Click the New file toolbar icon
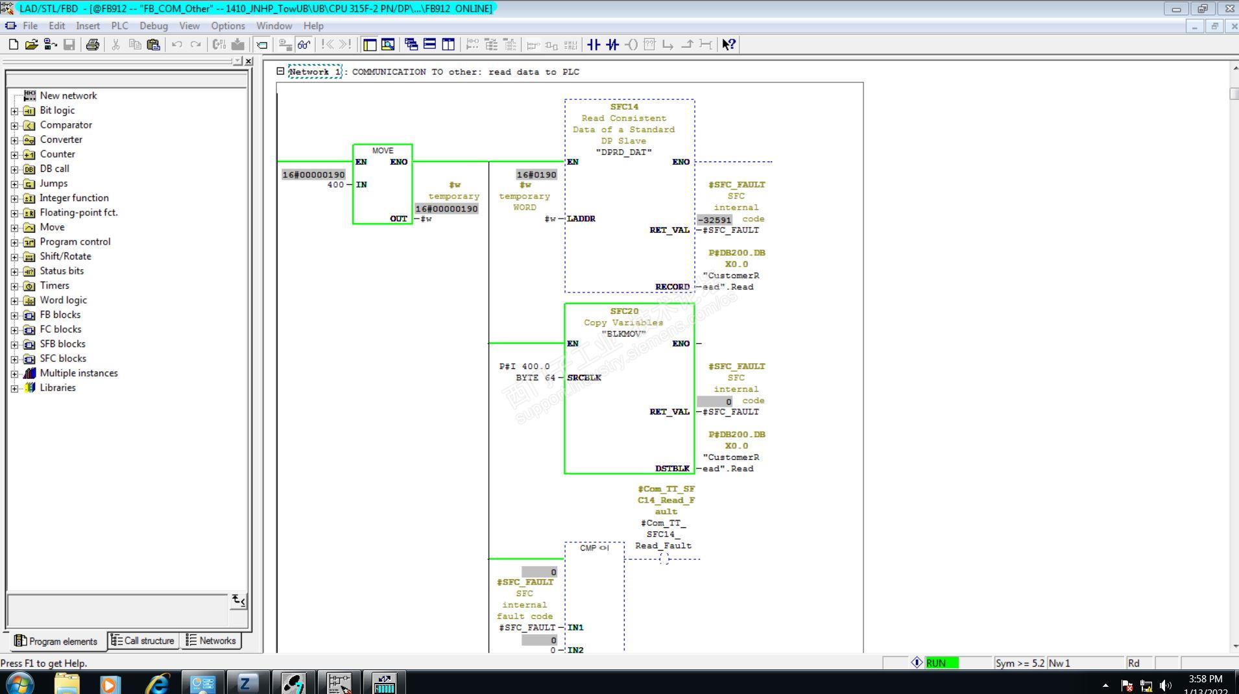1239x694 pixels. tap(14, 45)
